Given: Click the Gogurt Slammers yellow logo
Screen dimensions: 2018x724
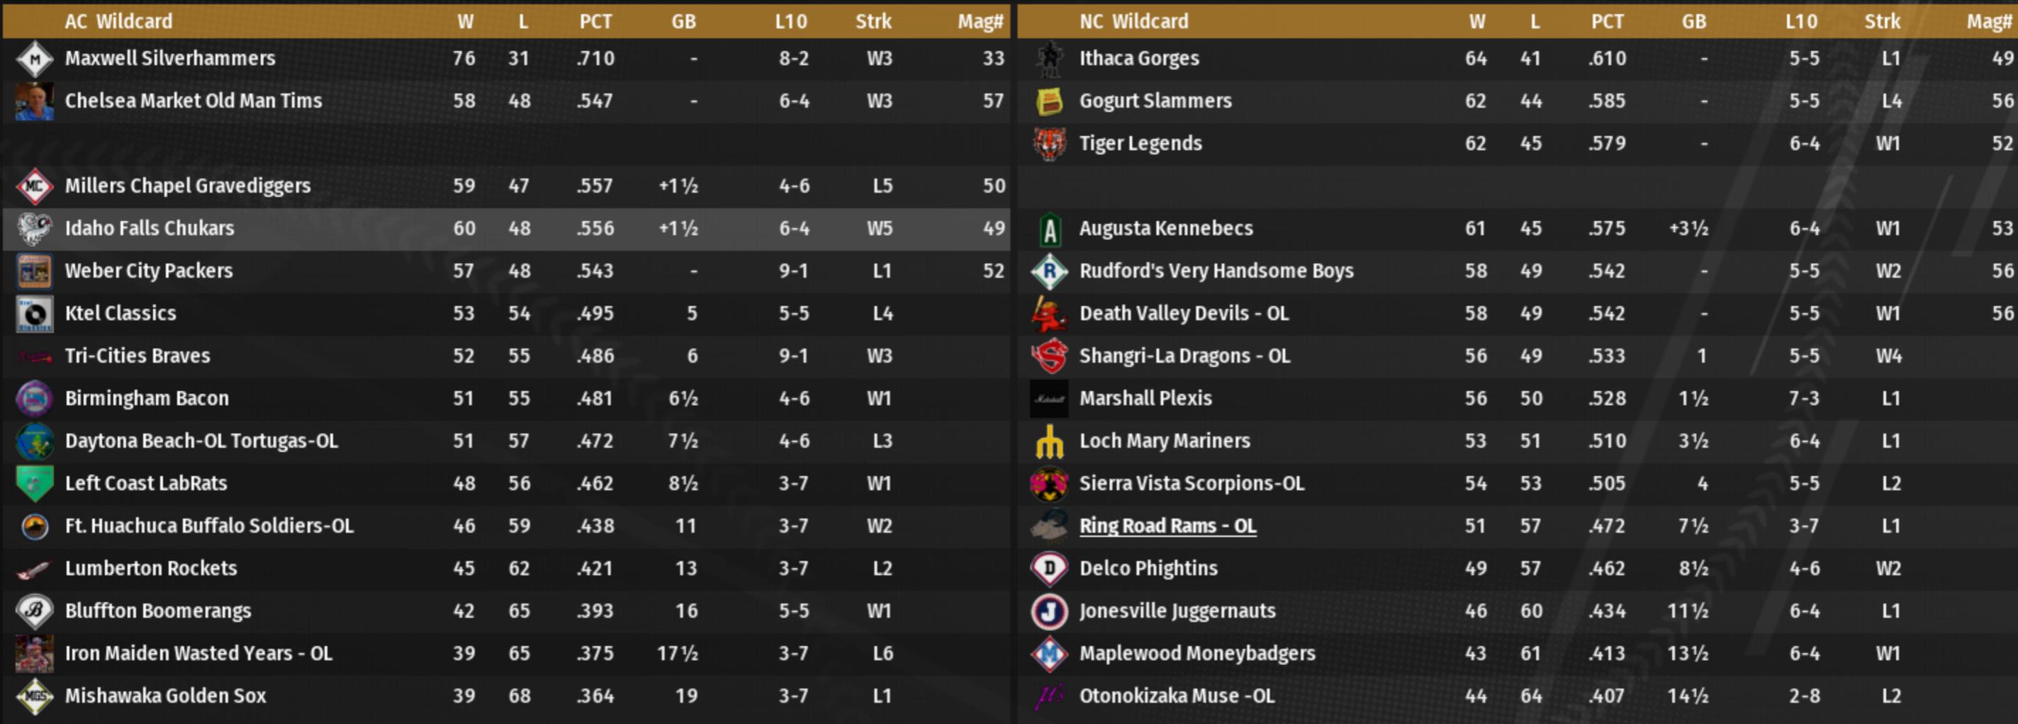Looking at the screenshot, I should click(x=1049, y=102).
